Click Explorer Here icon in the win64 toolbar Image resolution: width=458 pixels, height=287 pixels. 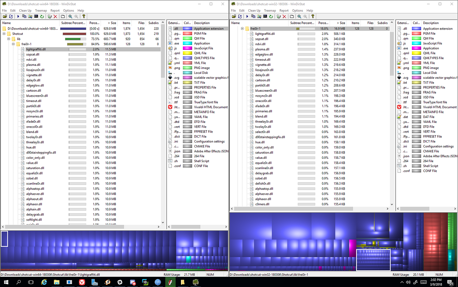pos(30,16)
